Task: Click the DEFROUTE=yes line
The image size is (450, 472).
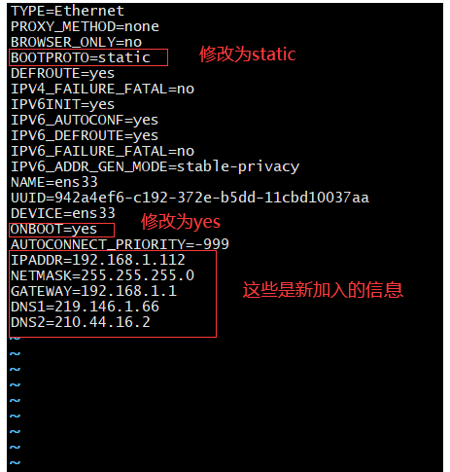Action: click(62, 74)
